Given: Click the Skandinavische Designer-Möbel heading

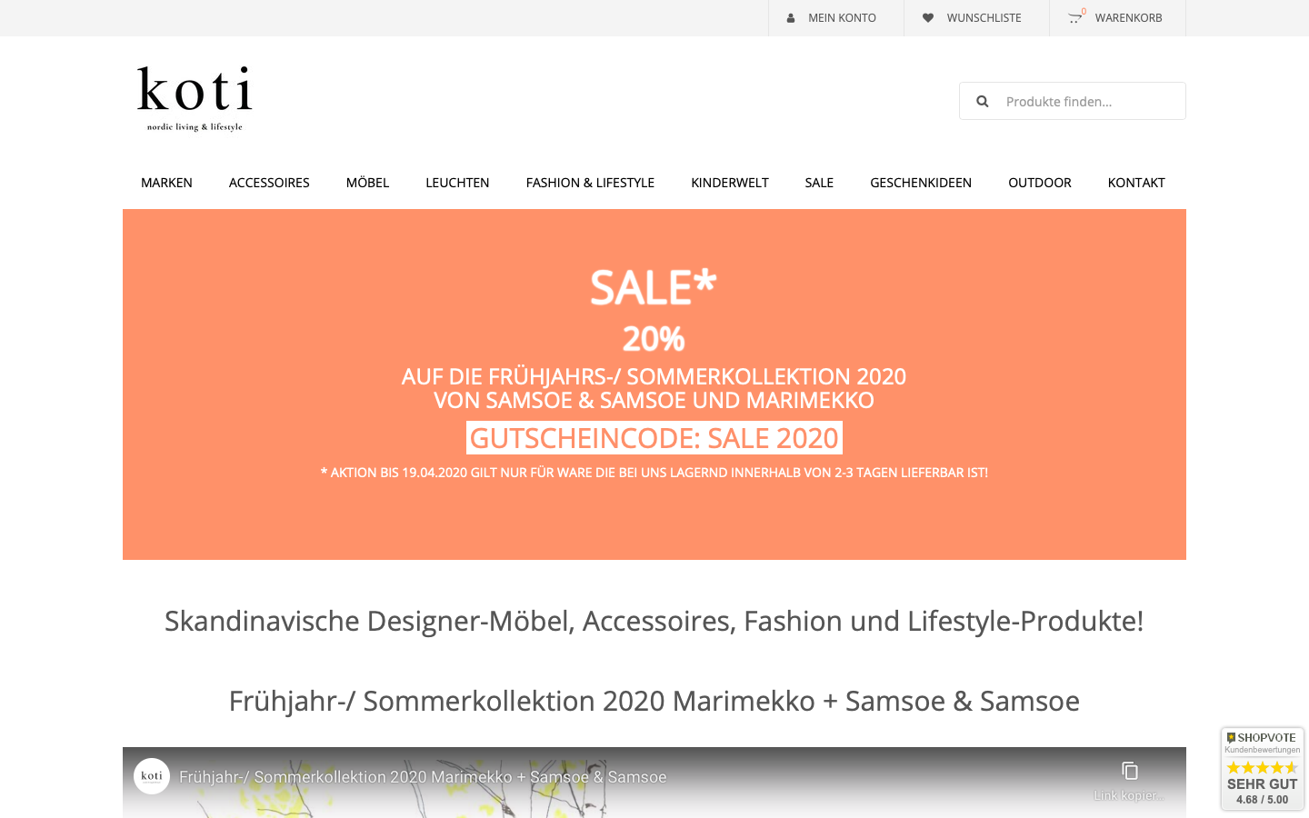Looking at the screenshot, I should [x=654, y=621].
